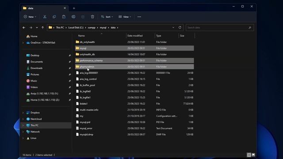This screenshot has width=283, height=159.
Task: Go up one folder level
Action: pyautogui.click(x=42, y=27)
